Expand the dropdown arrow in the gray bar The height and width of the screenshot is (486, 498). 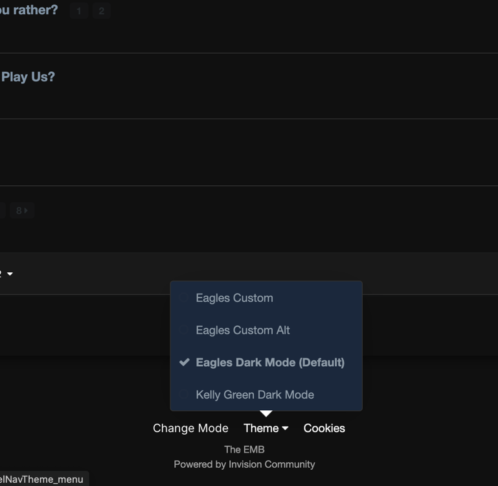point(10,273)
